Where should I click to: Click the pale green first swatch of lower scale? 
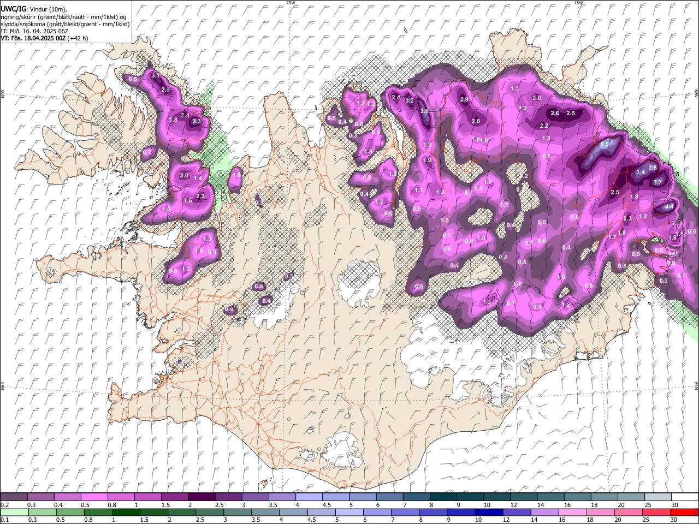pyautogui.click(x=14, y=512)
